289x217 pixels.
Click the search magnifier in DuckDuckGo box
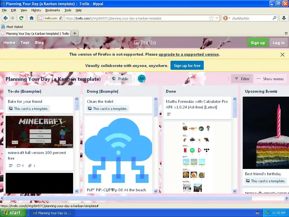click(x=274, y=18)
